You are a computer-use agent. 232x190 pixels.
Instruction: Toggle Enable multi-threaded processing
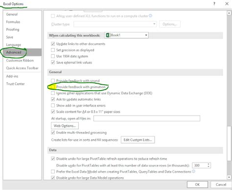click(x=53, y=132)
